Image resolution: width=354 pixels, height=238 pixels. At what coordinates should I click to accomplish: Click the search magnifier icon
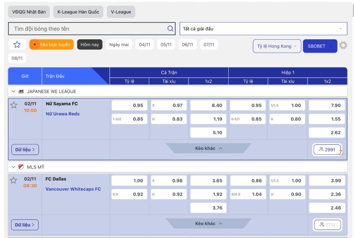coord(170,28)
